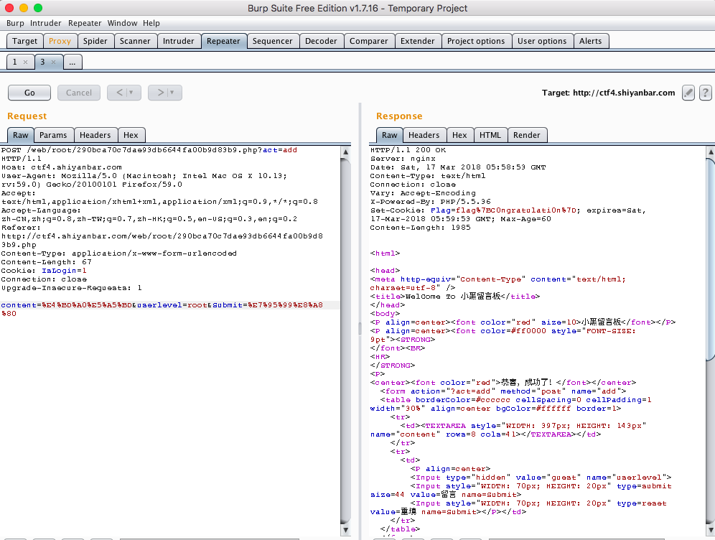Switch to the Decoder tab
This screenshot has width=715, height=540.
(321, 41)
